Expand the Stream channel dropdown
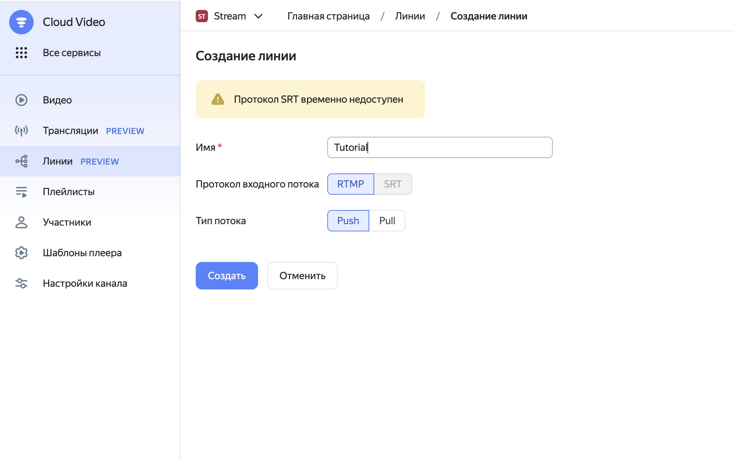 [x=259, y=16]
